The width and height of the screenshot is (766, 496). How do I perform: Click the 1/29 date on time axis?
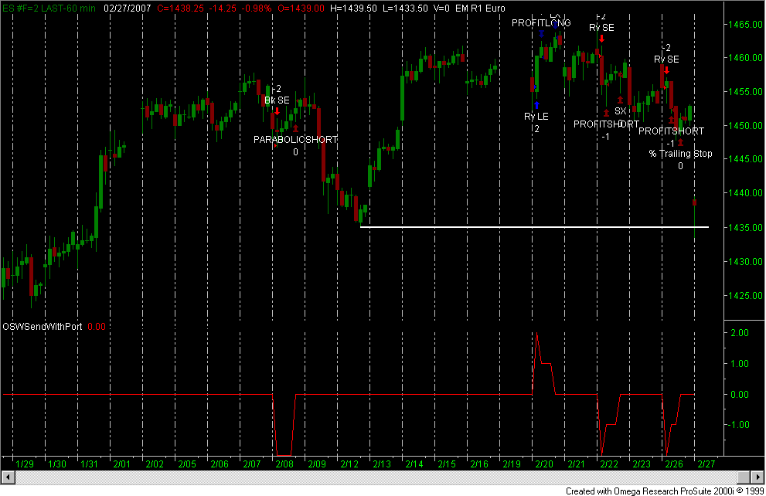pyautogui.click(x=25, y=464)
